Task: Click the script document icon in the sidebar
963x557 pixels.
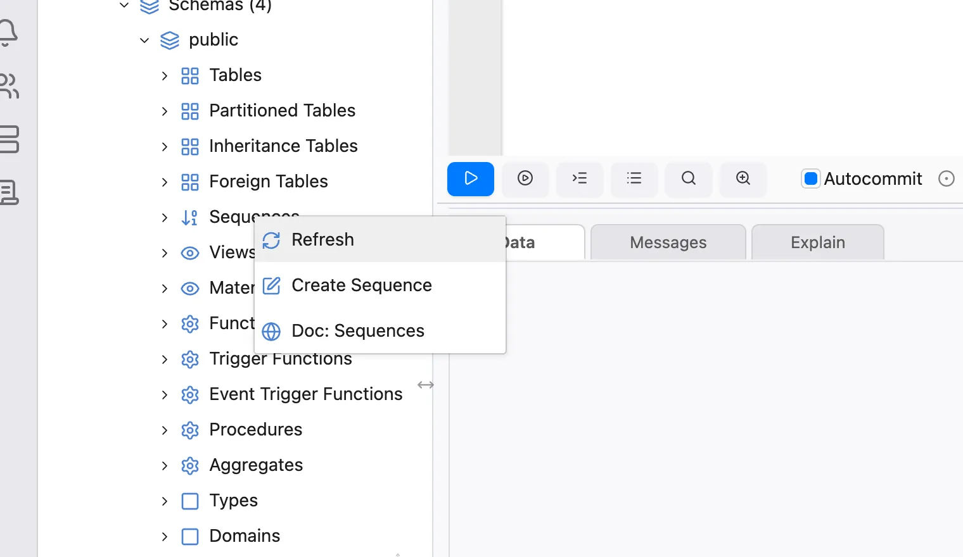Action: [9, 192]
